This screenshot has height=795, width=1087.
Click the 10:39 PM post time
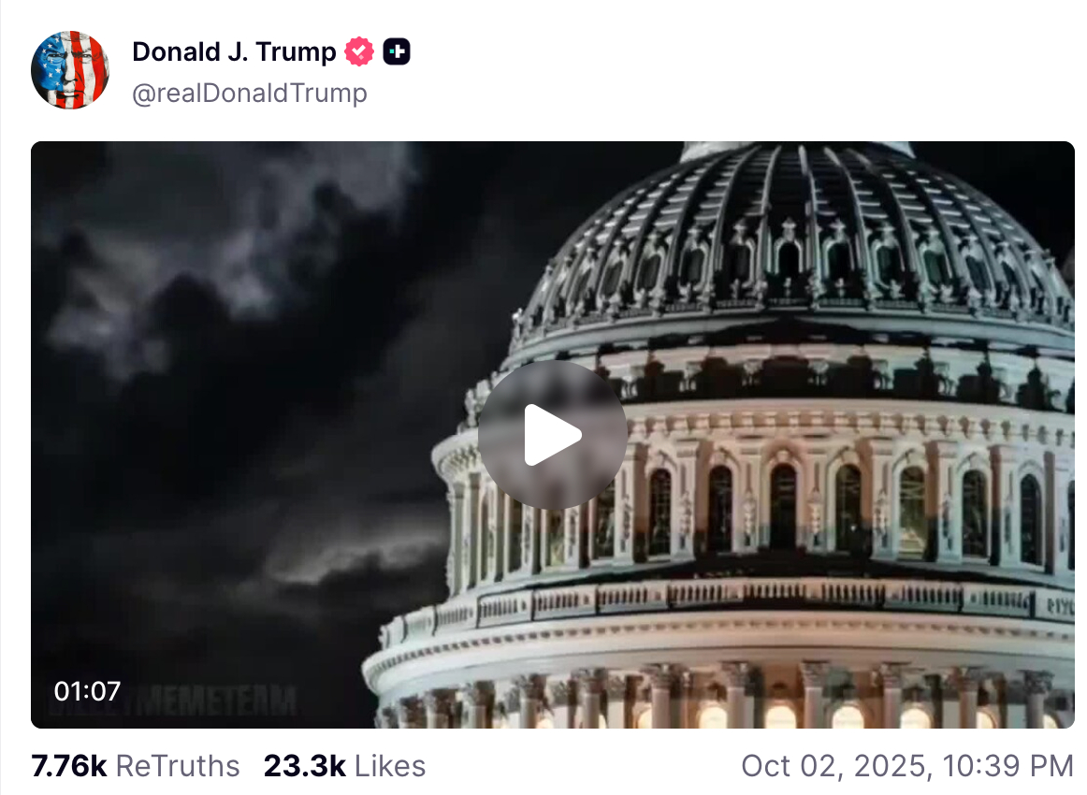[x=1007, y=766]
